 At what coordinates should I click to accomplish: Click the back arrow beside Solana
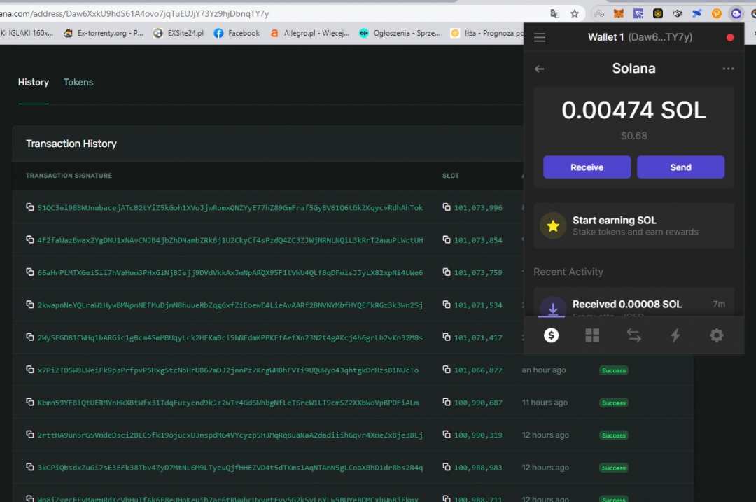click(x=539, y=69)
